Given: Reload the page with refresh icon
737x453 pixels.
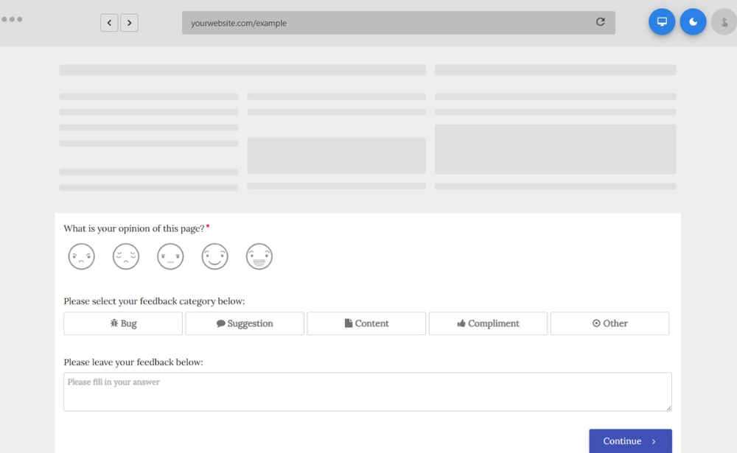Looking at the screenshot, I should [600, 22].
